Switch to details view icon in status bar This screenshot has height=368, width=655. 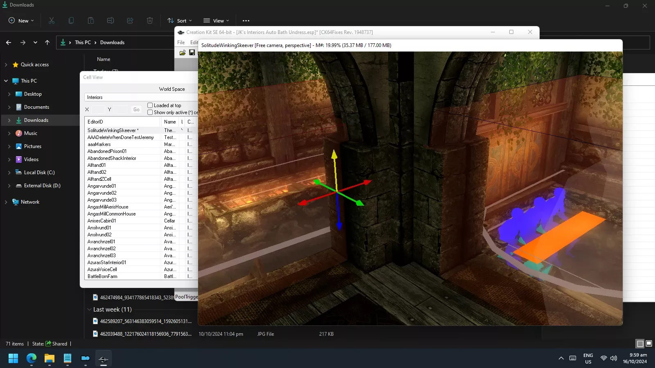pos(640,344)
